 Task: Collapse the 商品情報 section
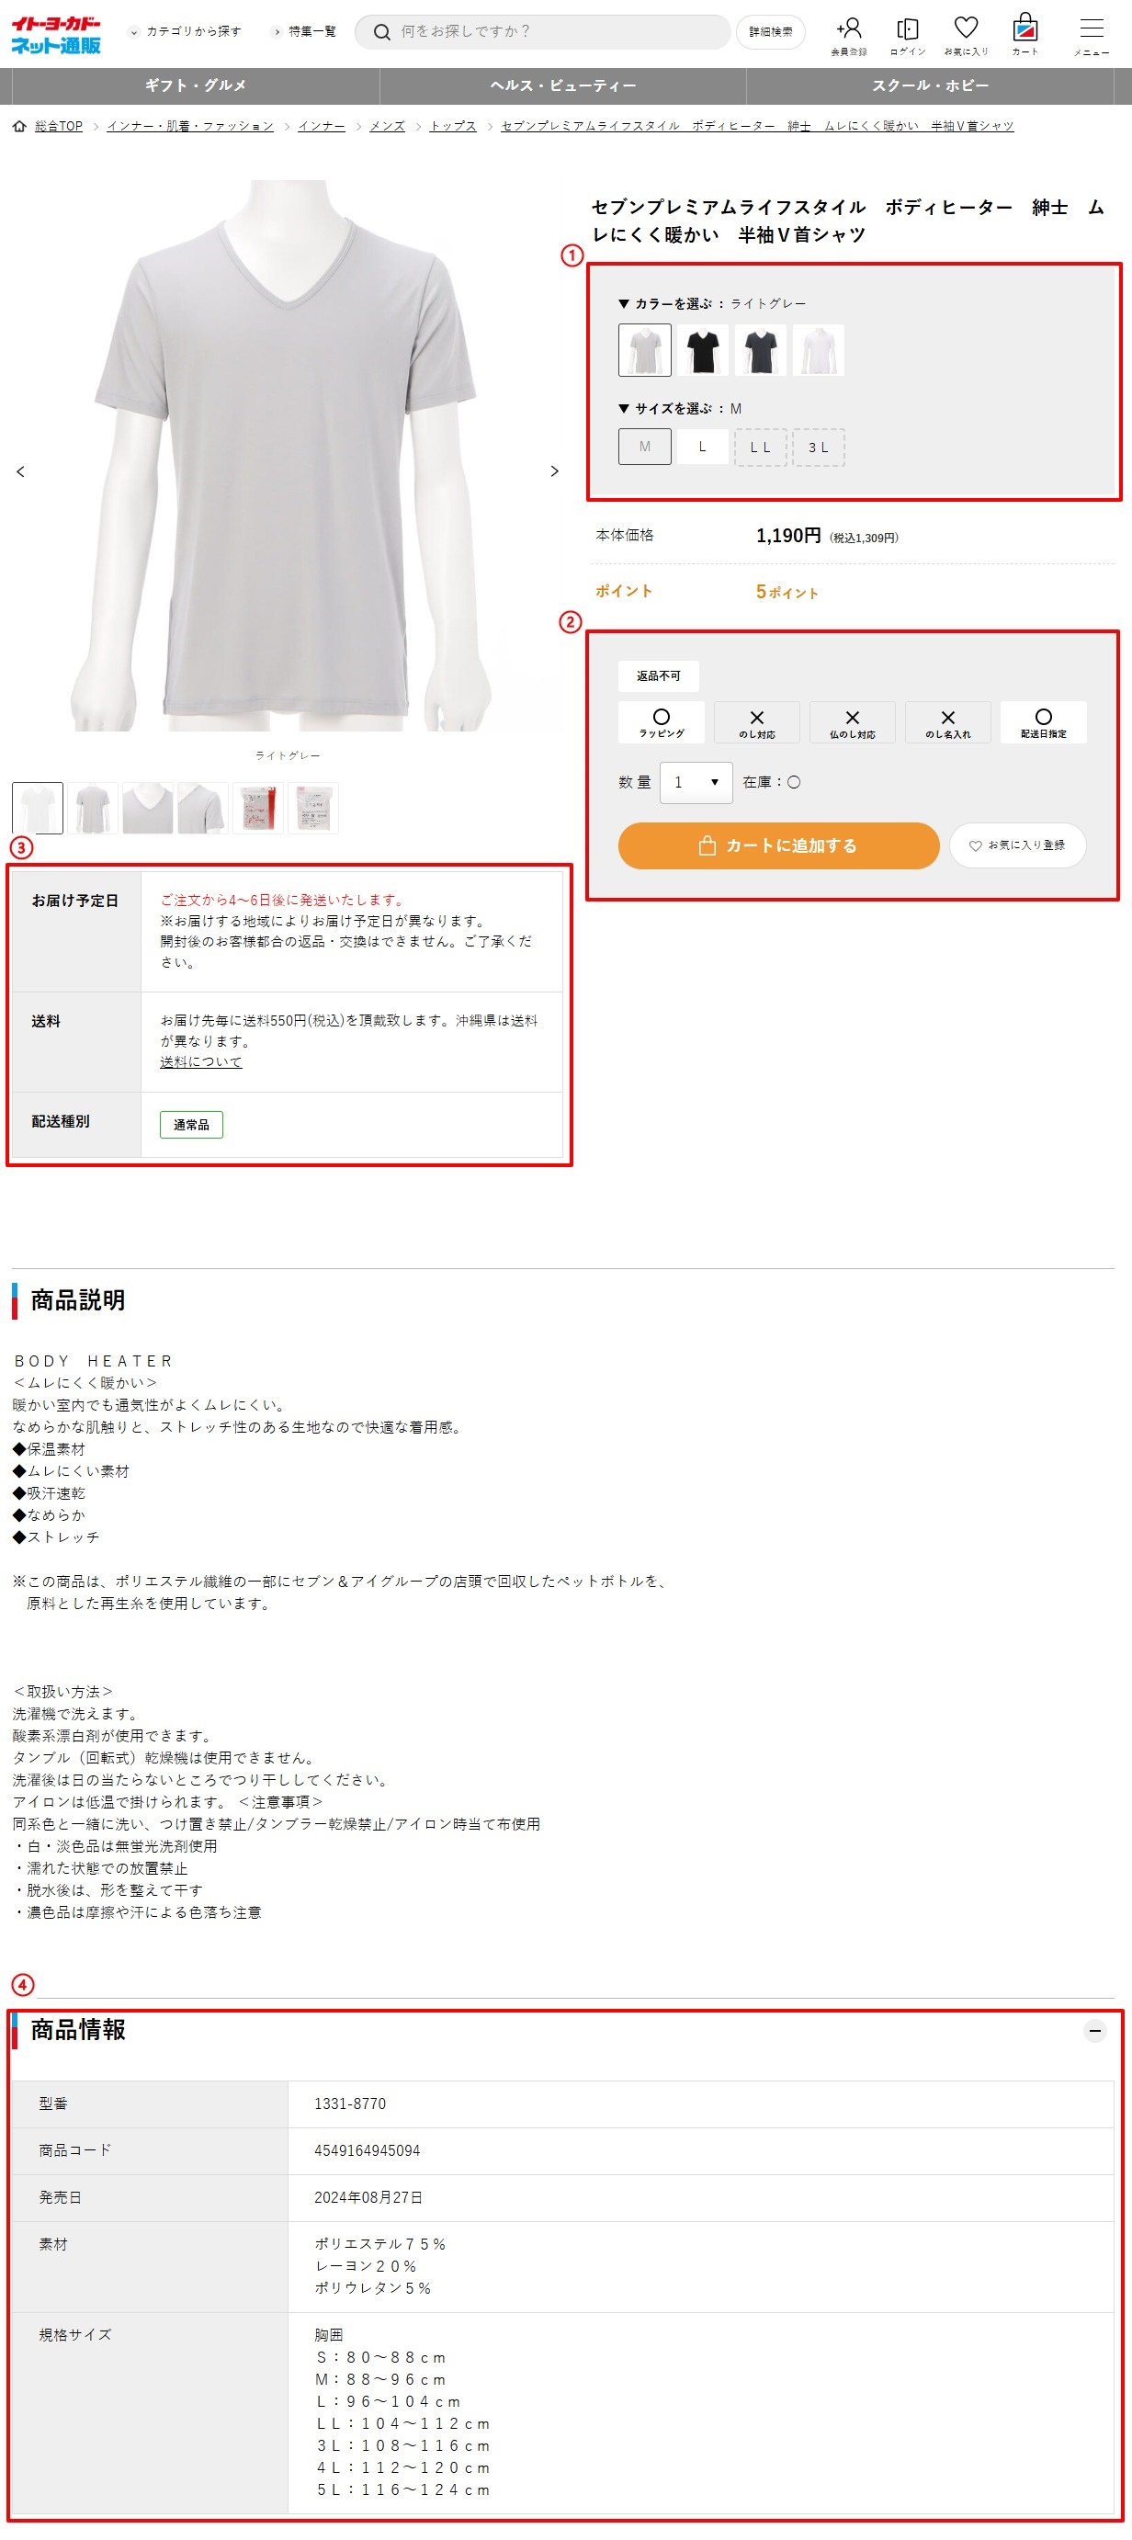tap(1093, 2030)
